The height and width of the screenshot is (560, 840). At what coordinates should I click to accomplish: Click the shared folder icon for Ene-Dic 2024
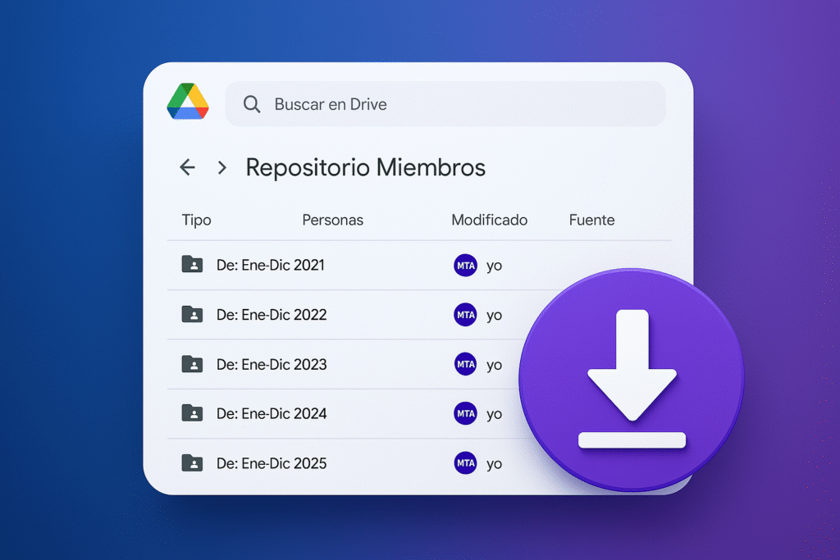pyautogui.click(x=192, y=413)
